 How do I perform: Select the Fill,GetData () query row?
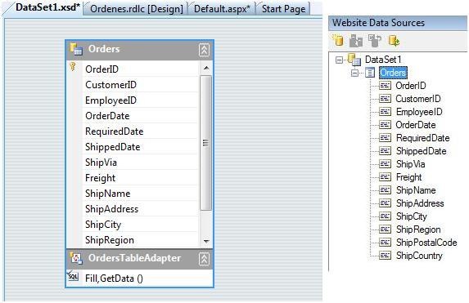coord(140,278)
